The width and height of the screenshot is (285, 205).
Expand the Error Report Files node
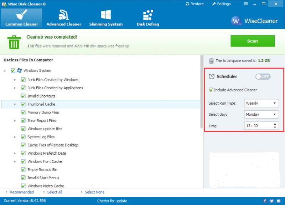15,121
